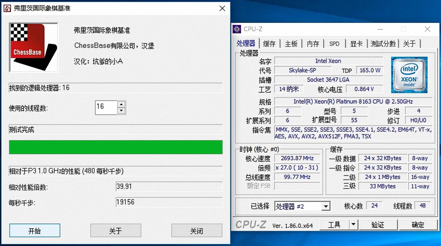441x246 pixels.
Task: Click the revision field H0/U0
Action: tap(418, 121)
